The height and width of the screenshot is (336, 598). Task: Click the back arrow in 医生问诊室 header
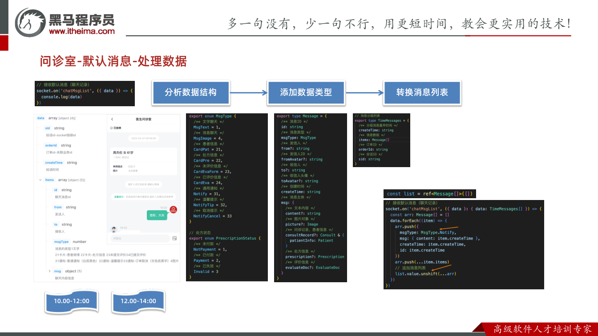click(112, 119)
